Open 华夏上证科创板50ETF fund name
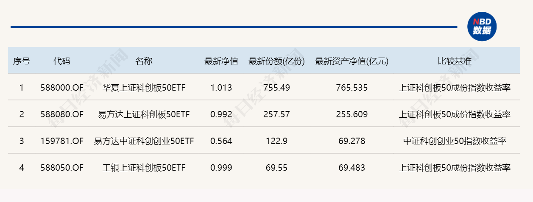 click(x=144, y=88)
